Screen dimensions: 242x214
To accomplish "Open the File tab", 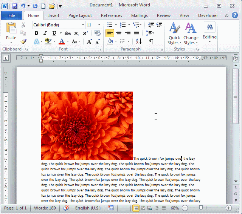I will point(12,15).
